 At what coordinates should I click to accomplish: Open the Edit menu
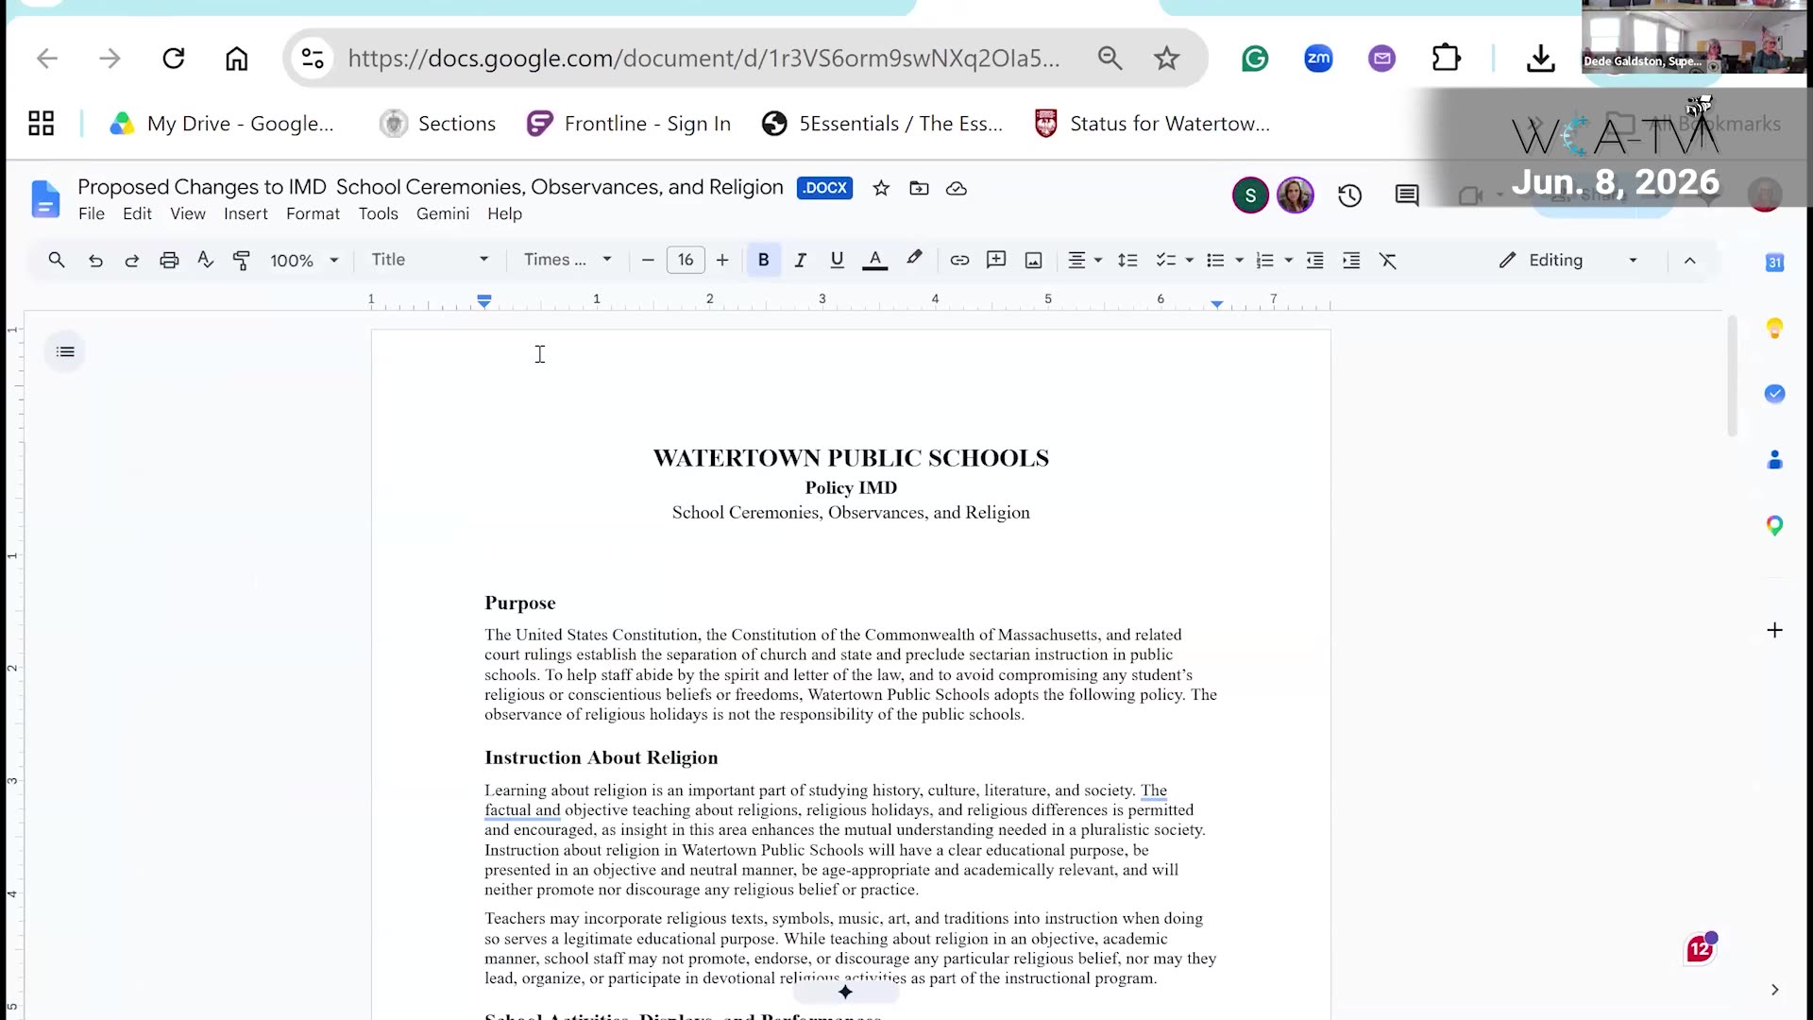point(137,213)
